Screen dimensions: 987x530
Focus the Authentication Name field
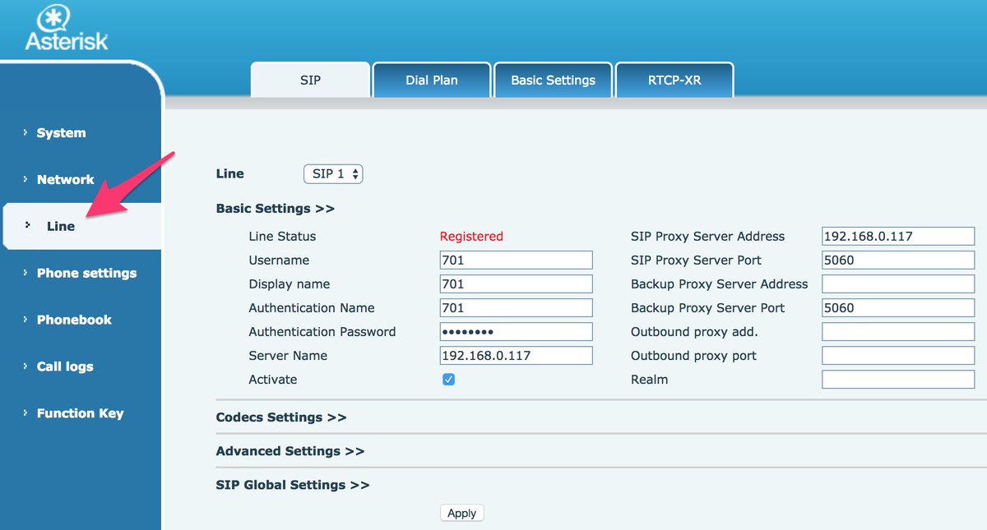517,308
